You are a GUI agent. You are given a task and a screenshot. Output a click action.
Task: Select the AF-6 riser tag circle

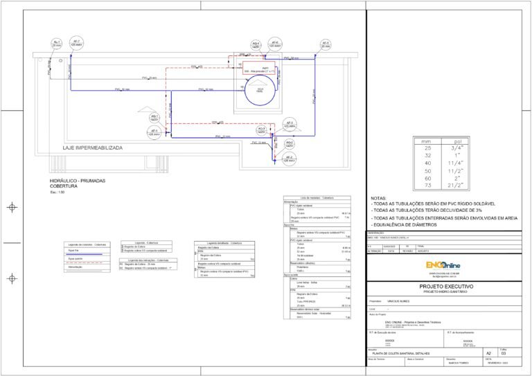[x=275, y=44]
